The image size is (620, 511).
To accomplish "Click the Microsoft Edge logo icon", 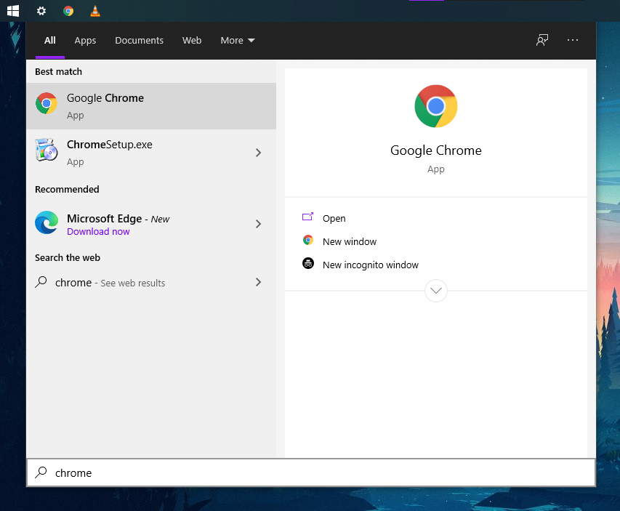I will click(x=47, y=222).
